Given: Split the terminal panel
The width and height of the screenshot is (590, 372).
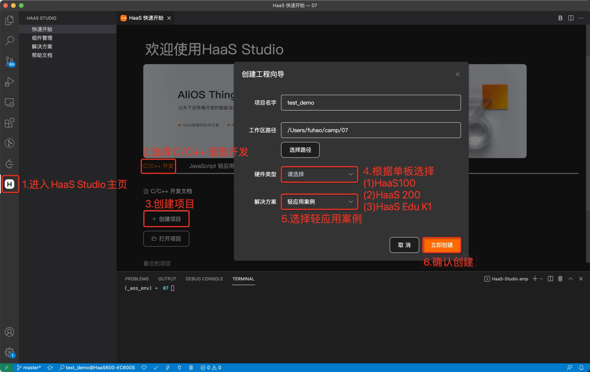Looking at the screenshot, I should [550, 279].
